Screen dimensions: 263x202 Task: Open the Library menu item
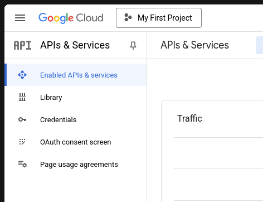[x=76, y=97]
